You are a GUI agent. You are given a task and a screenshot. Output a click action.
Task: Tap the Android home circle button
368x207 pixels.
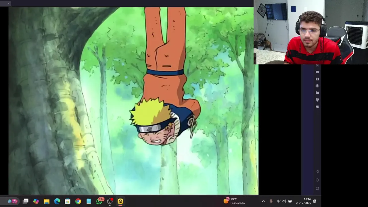(x=317, y=180)
